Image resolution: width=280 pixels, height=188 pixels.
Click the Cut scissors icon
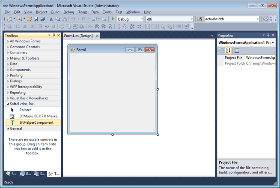pos(51,19)
